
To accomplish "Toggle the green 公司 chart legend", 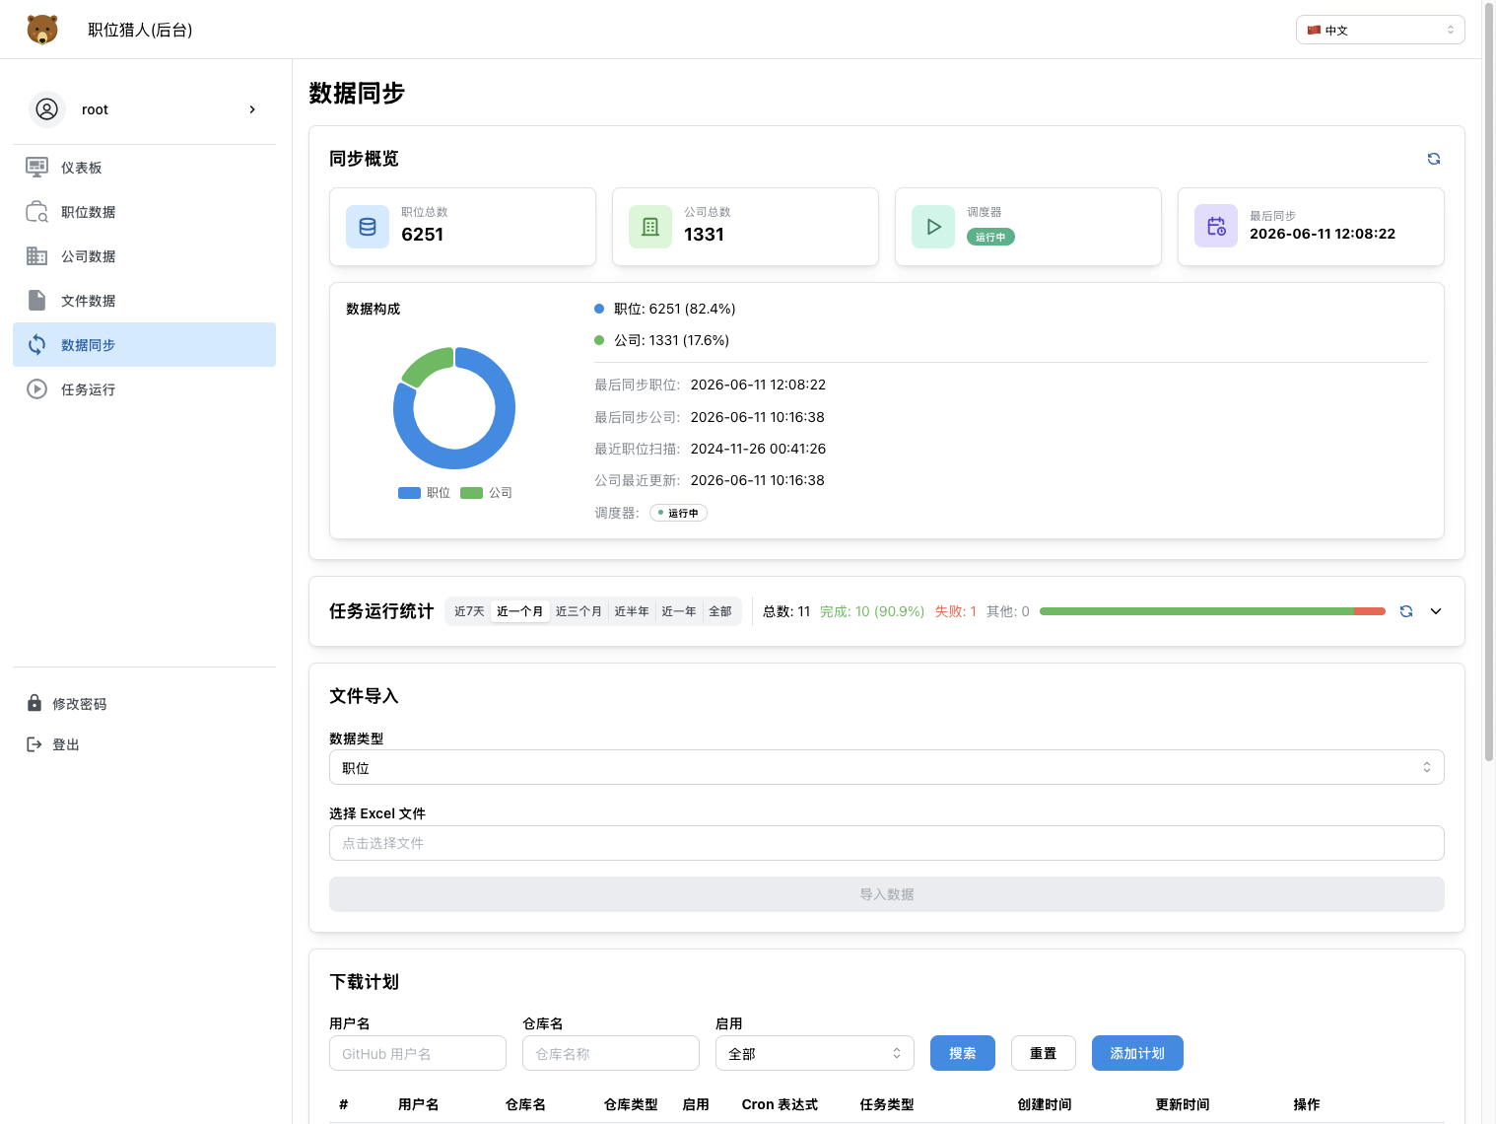I will click(487, 493).
